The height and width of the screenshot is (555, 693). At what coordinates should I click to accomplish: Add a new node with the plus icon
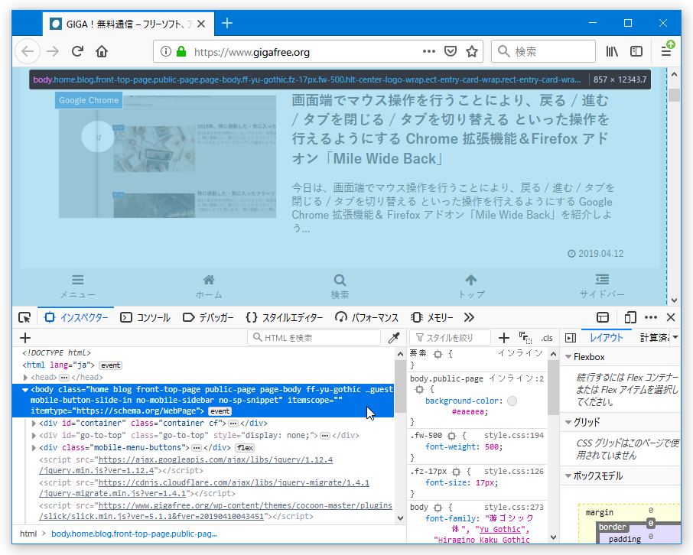(x=25, y=338)
